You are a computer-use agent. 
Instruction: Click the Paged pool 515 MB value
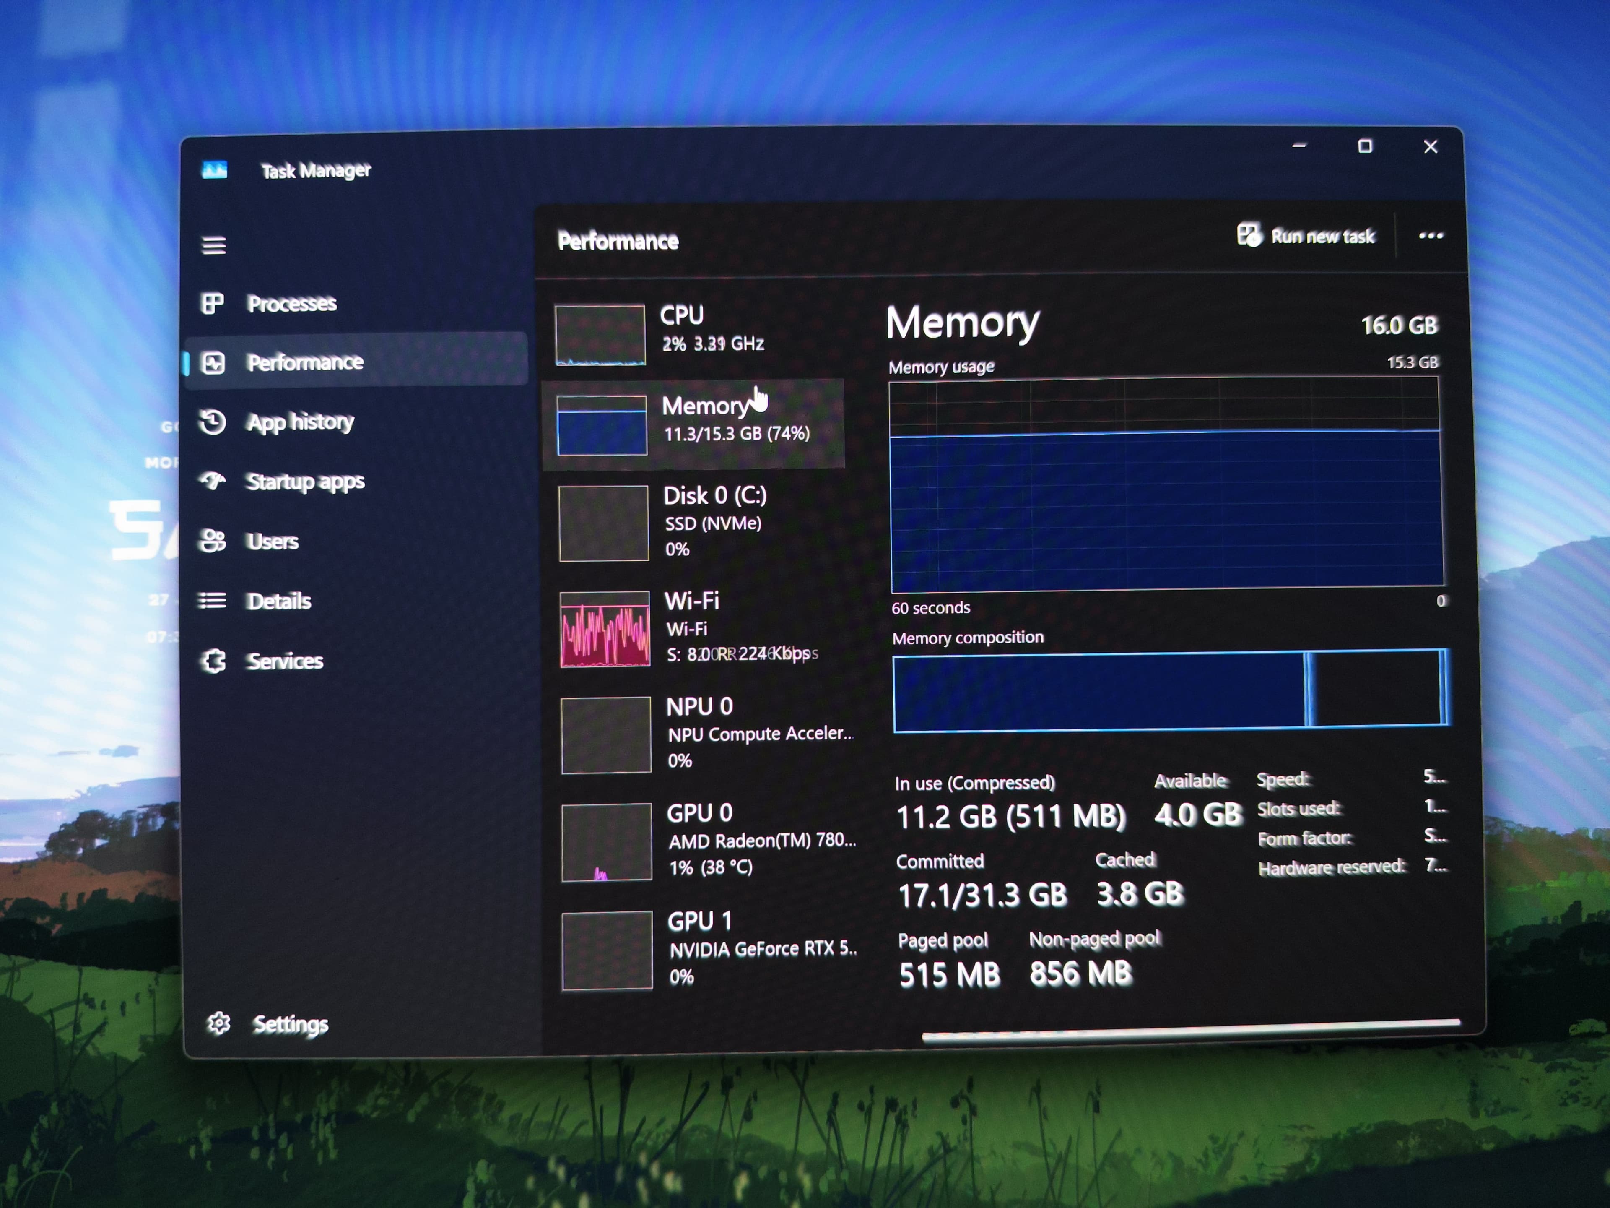click(949, 975)
